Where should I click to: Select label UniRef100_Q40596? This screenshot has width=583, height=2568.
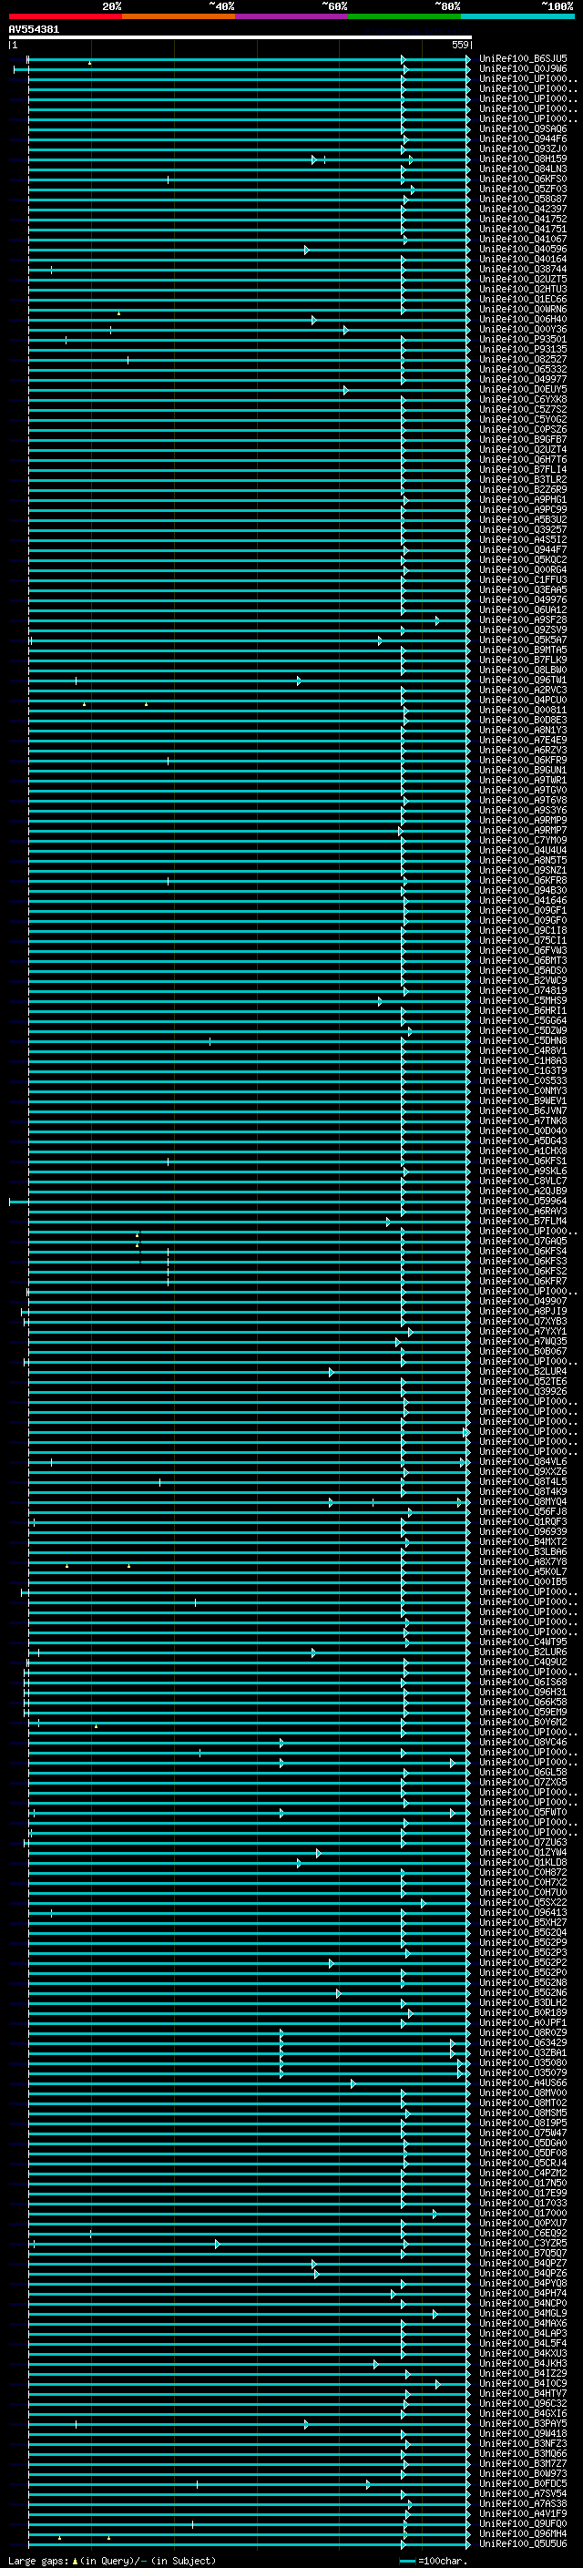click(x=523, y=250)
